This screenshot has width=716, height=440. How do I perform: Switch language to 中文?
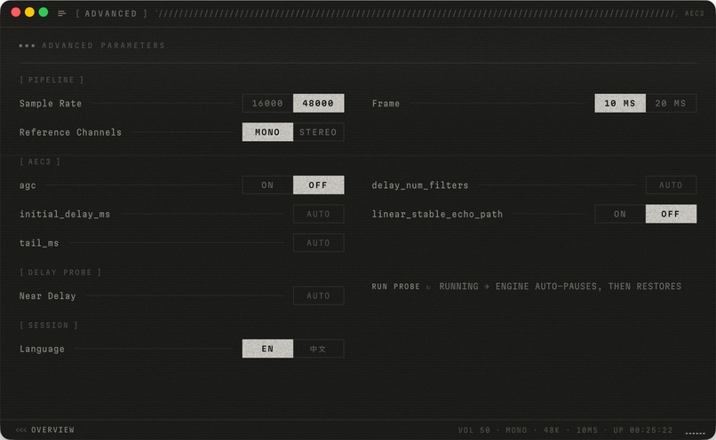pos(318,349)
